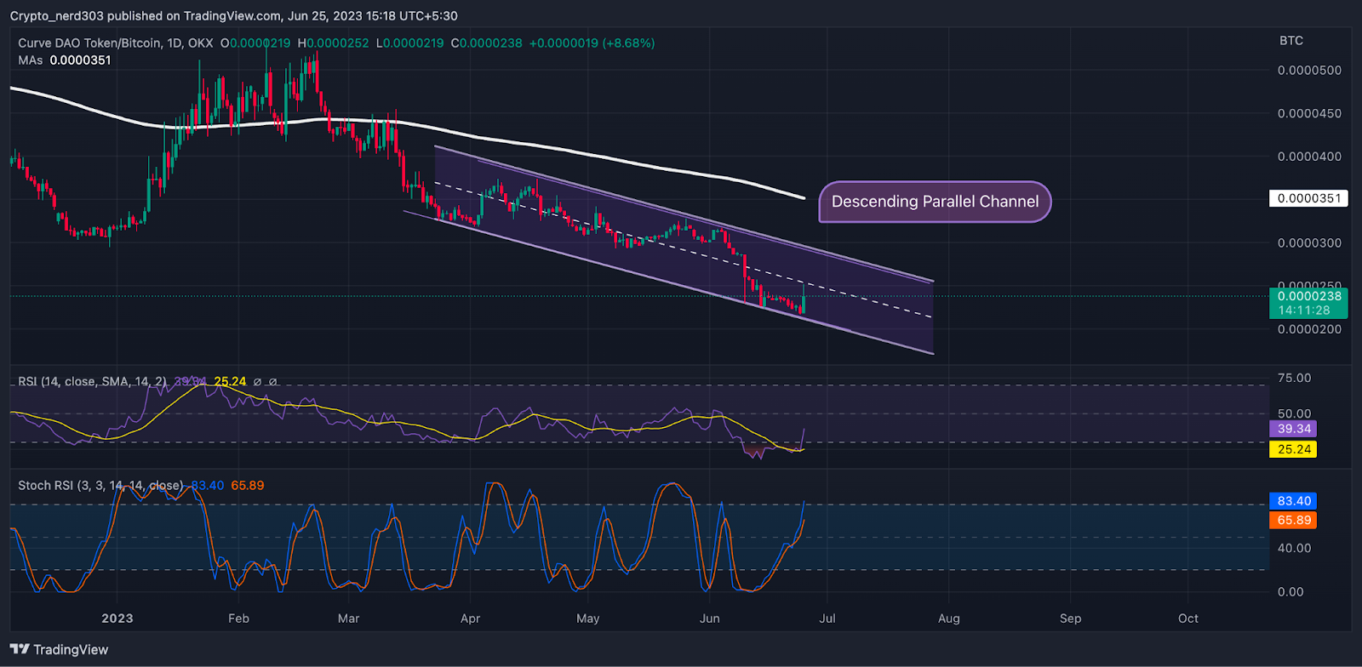Click the May label on the time axis

tap(588, 619)
